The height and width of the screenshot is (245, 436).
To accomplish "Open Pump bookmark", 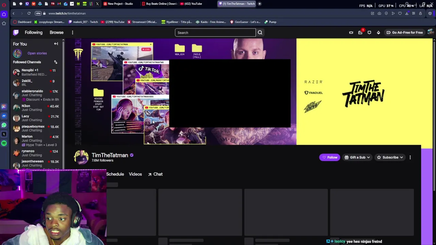I will [270, 22].
